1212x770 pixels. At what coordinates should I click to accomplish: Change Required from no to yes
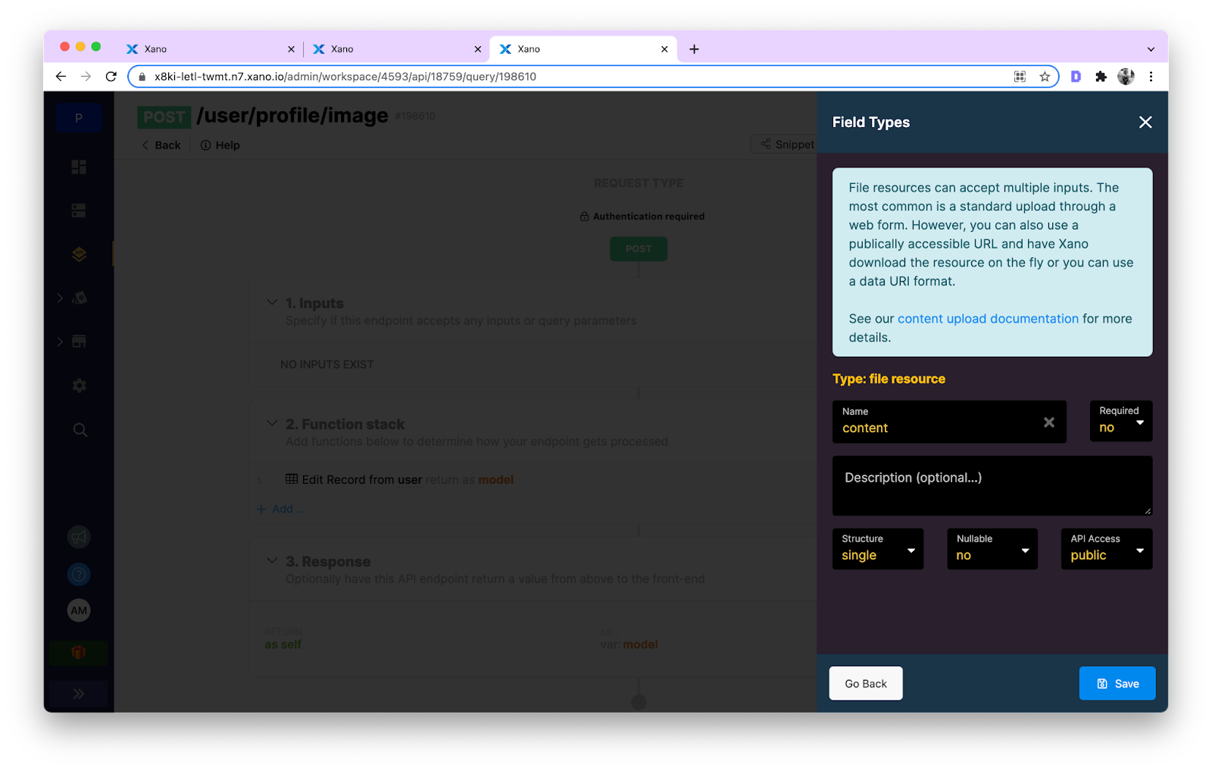point(1120,422)
